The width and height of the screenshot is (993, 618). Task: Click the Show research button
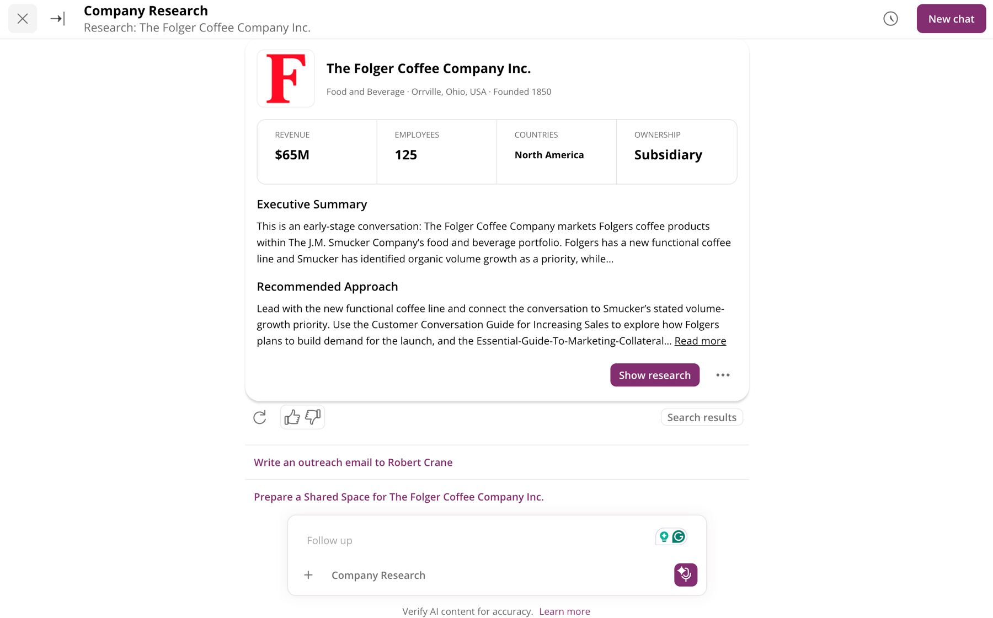coord(654,375)
